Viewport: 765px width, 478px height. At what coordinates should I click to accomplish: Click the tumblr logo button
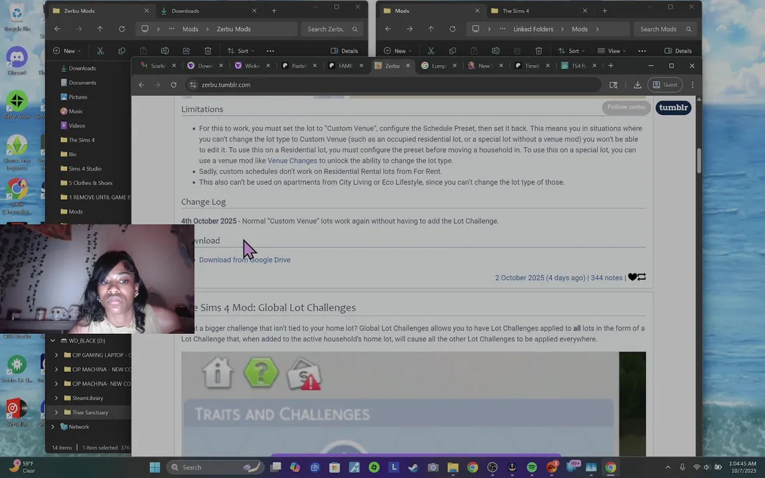tap(673, 108)
